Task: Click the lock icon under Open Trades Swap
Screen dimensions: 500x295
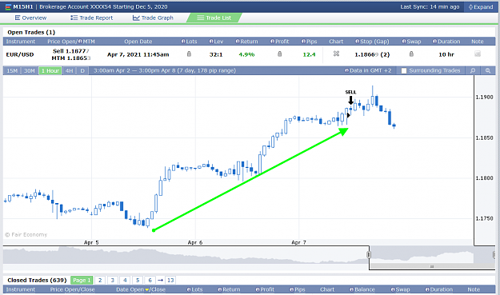Action: tap(411, 54)
